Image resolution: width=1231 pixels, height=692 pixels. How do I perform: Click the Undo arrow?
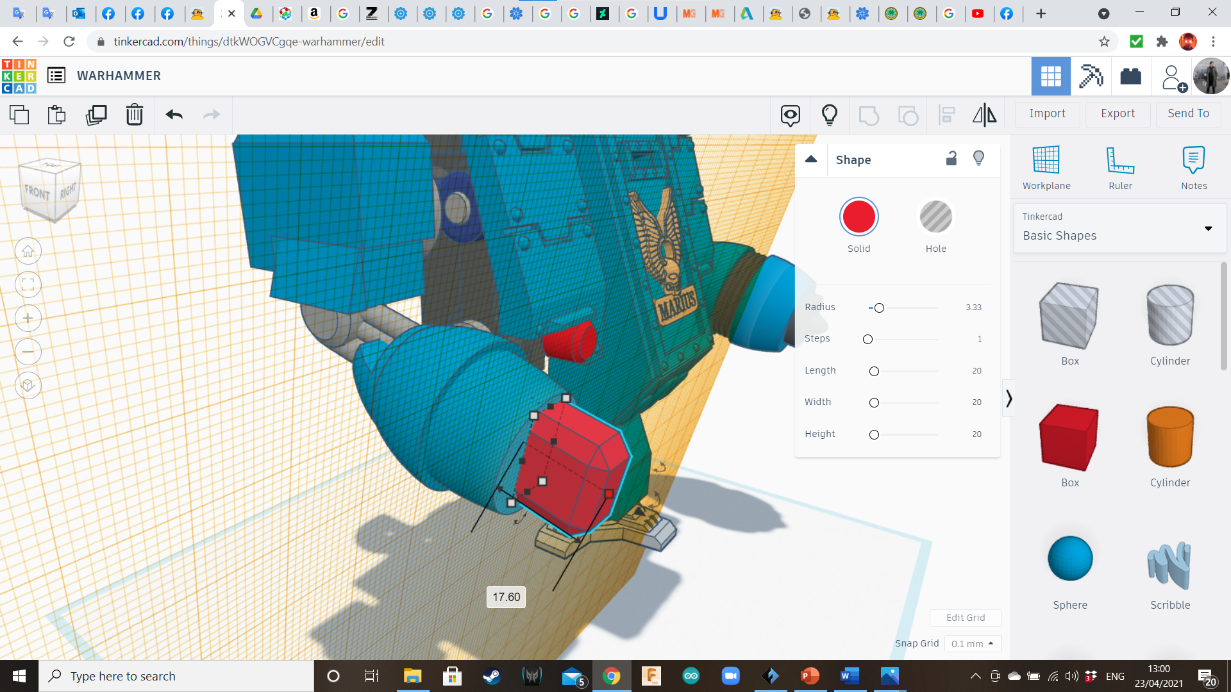click(x=174, y=115)
